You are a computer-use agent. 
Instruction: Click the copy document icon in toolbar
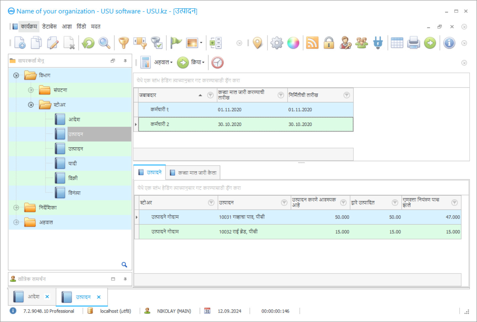[36, 43]
